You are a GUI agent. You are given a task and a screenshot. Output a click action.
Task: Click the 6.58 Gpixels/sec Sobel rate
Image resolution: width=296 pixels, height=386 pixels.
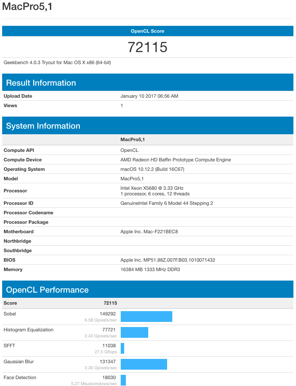101,320
